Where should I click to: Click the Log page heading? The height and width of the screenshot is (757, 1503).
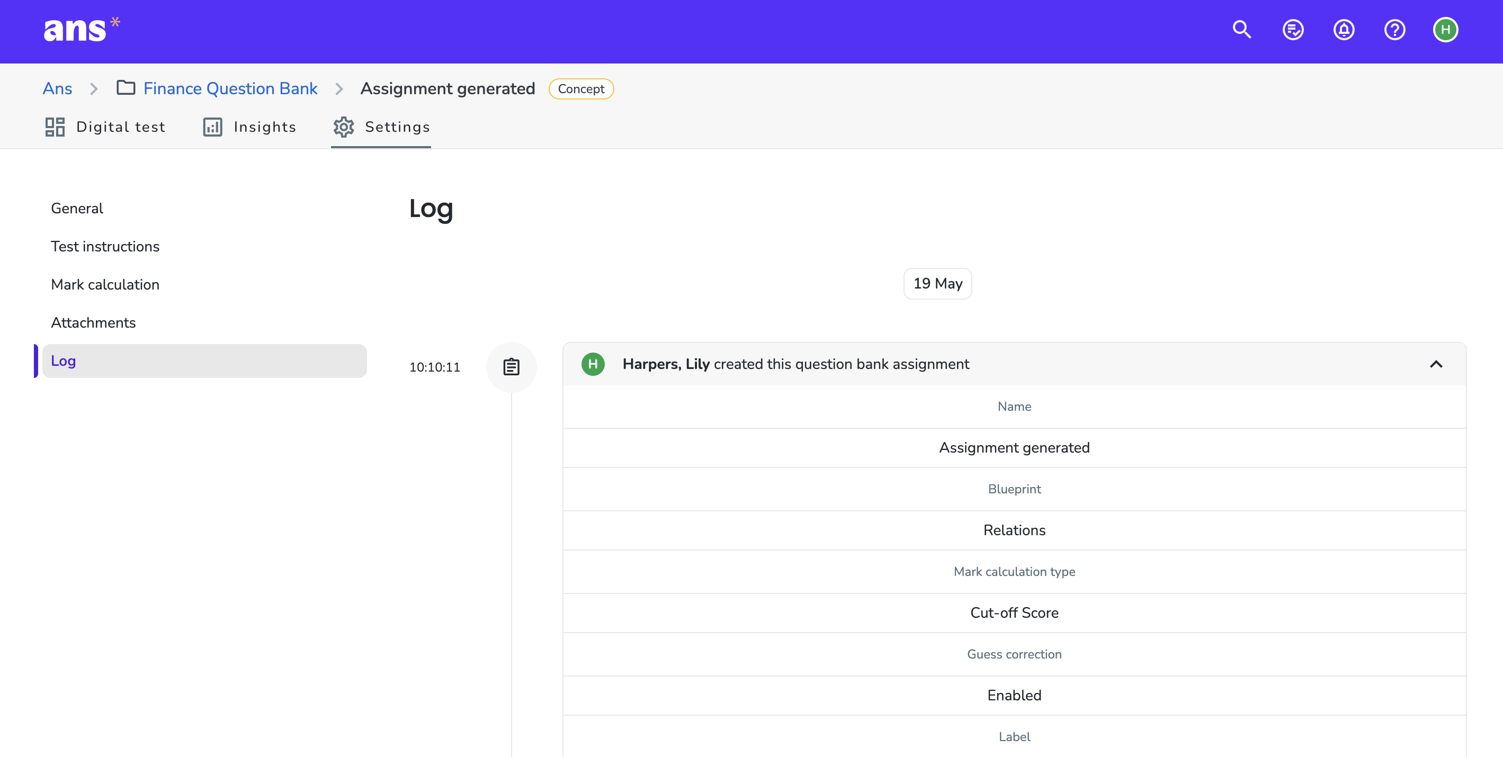click(431, 209)
